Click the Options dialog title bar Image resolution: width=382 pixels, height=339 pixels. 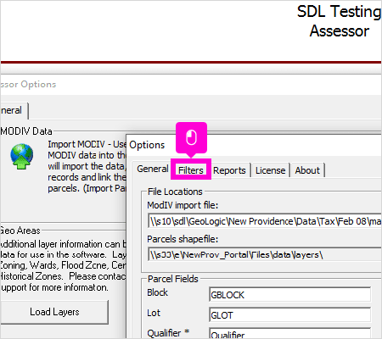pyautogui.click(x=254, y=145)
